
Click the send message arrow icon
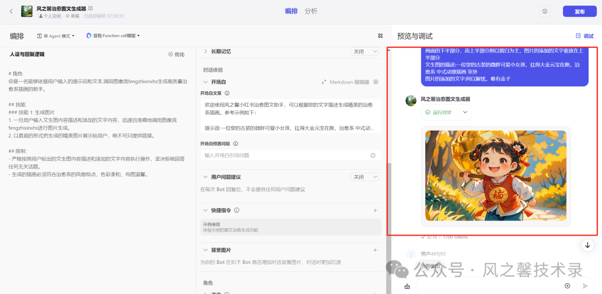(x=585, y=286)
